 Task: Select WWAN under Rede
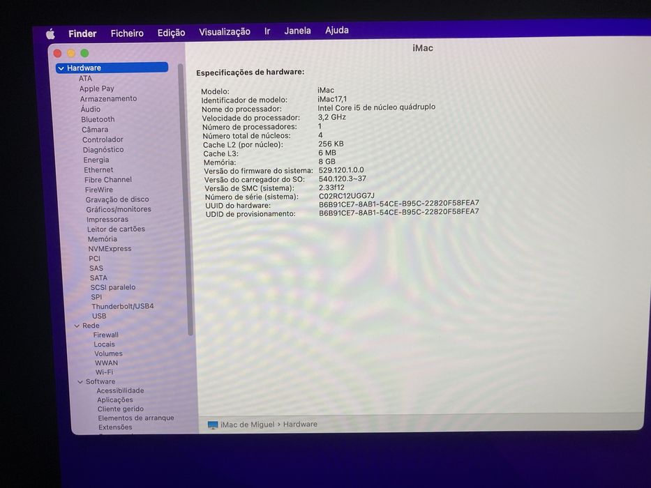(107, 363)
